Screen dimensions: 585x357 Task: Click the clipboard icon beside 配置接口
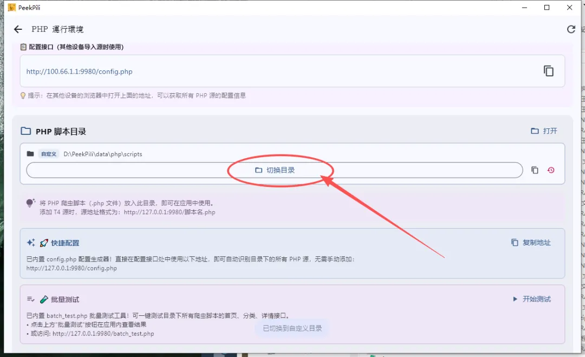click(x=23, y=47)
